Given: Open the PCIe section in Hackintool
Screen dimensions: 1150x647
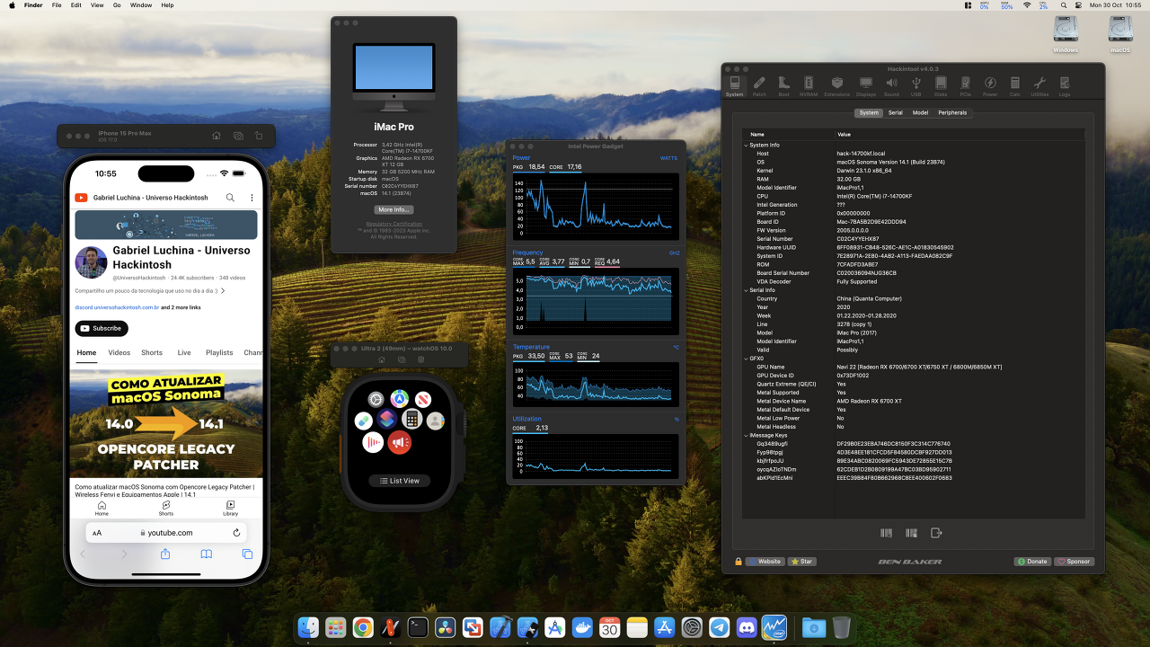Looking at the screenshot, I should [x=965, y=85].
